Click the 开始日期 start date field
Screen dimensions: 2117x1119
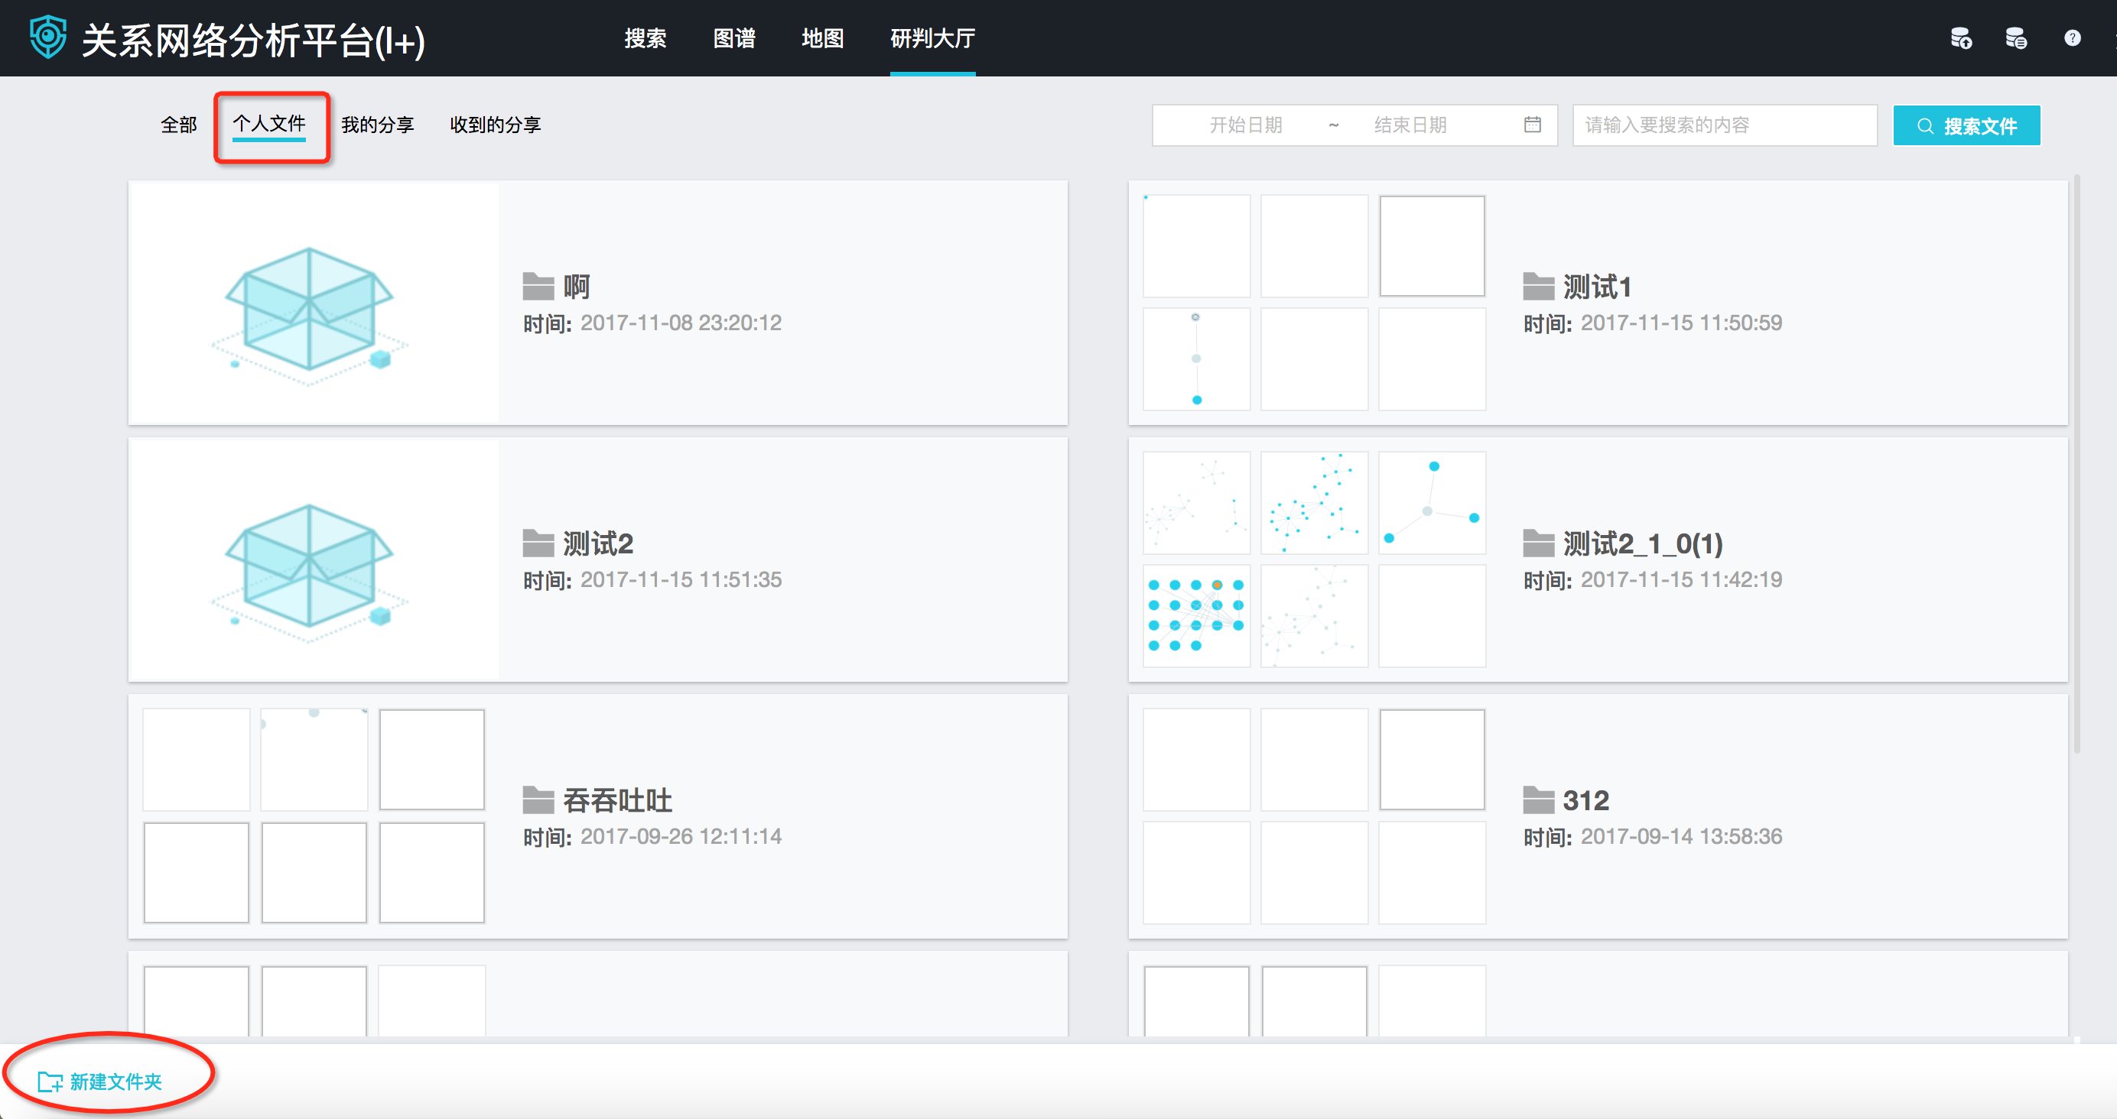(x=1246, y=125)
